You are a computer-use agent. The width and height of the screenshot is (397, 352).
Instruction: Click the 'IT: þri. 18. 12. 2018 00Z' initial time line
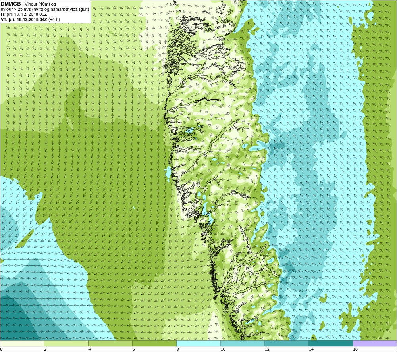[24, 14]
